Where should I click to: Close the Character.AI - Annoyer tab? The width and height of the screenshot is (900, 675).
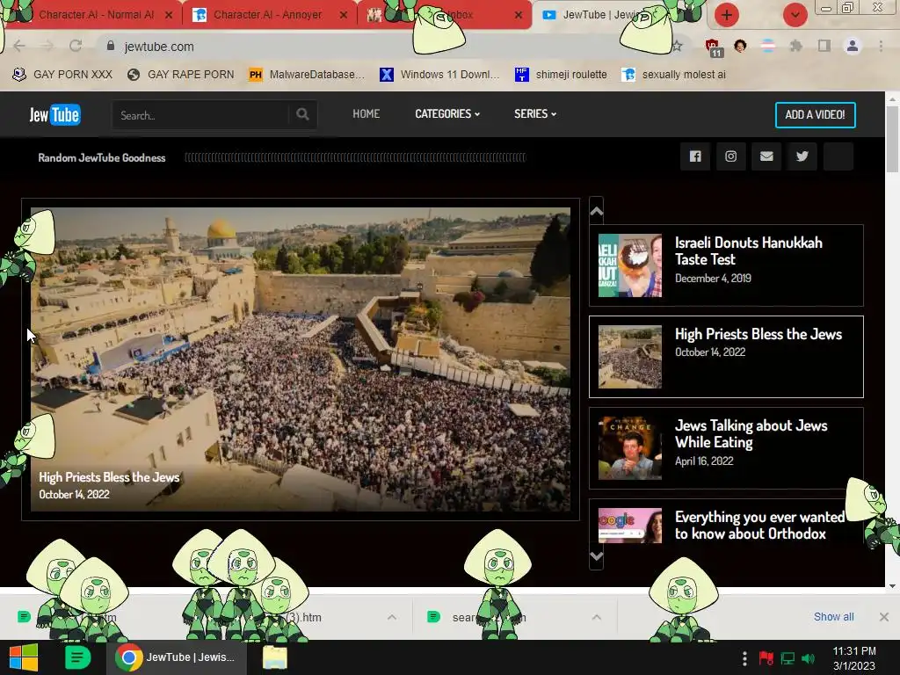pos(344,16)
